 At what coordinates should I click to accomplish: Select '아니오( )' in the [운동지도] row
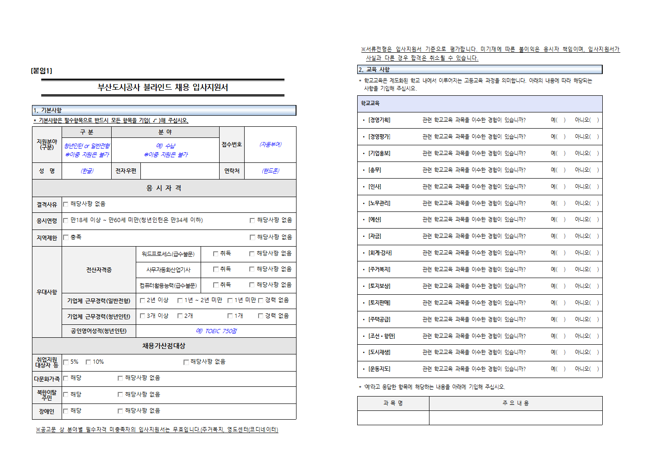(x=587, y=369)
